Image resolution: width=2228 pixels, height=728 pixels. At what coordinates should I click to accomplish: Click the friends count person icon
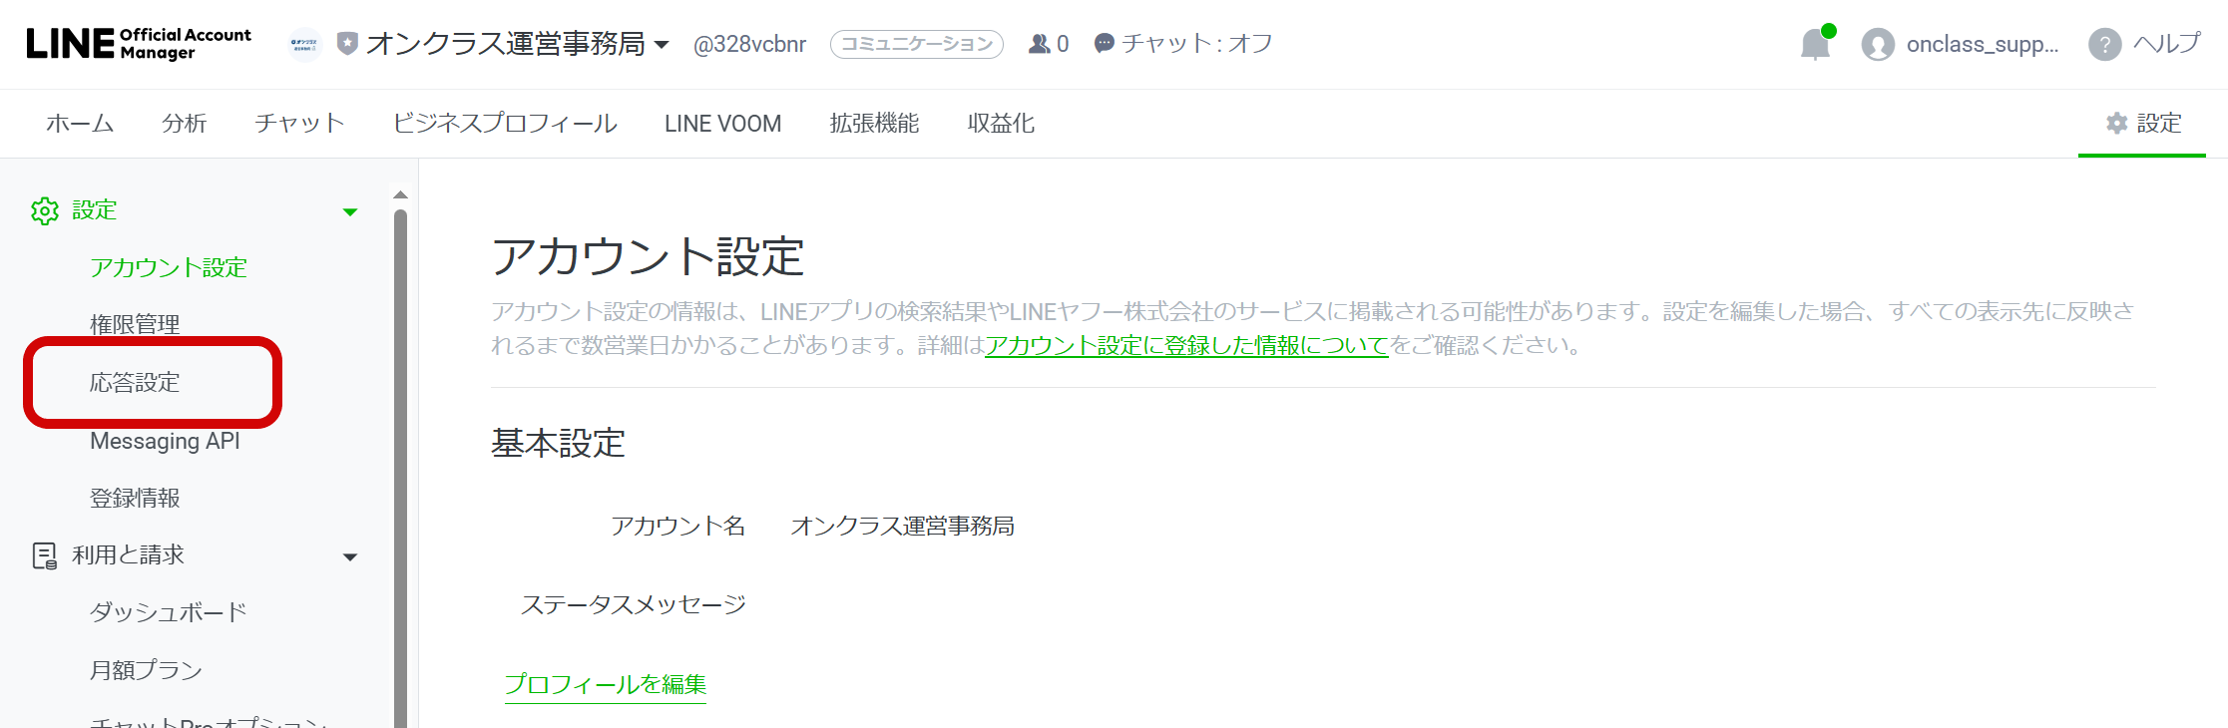pos(1039,44)
